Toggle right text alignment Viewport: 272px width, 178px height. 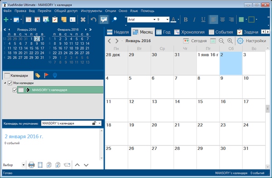tap(231, 19)
